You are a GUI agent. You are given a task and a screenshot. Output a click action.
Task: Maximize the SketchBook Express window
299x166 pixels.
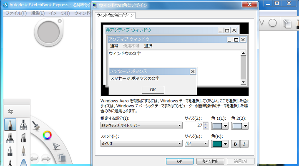click(277, 3)
